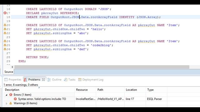Screen dimensions: 200x112
Task: Click the '1 error, 6 warnings, 0 others' summary
Action: [x=21, y=85]
